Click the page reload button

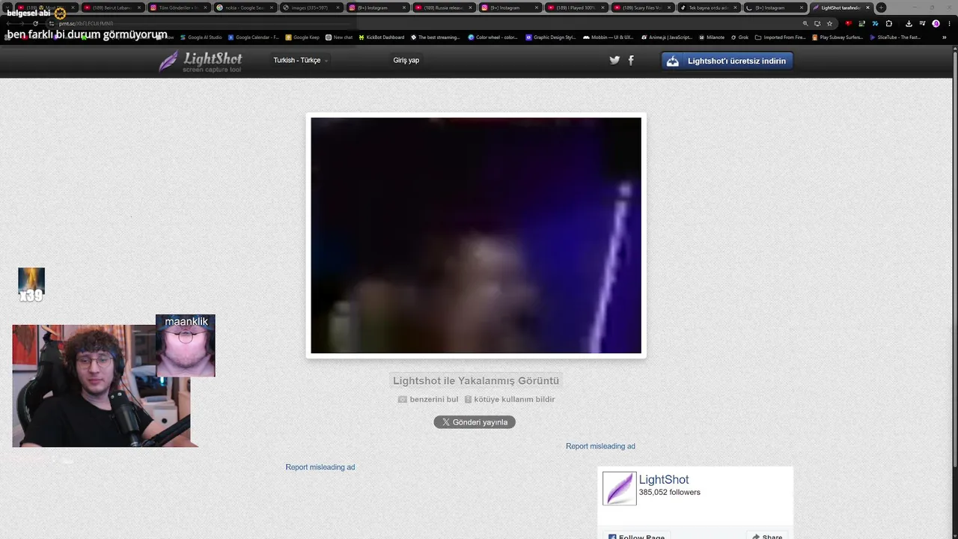pos(35,23)
